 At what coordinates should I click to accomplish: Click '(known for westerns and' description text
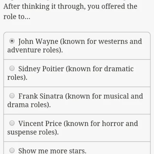pos(101,42)
